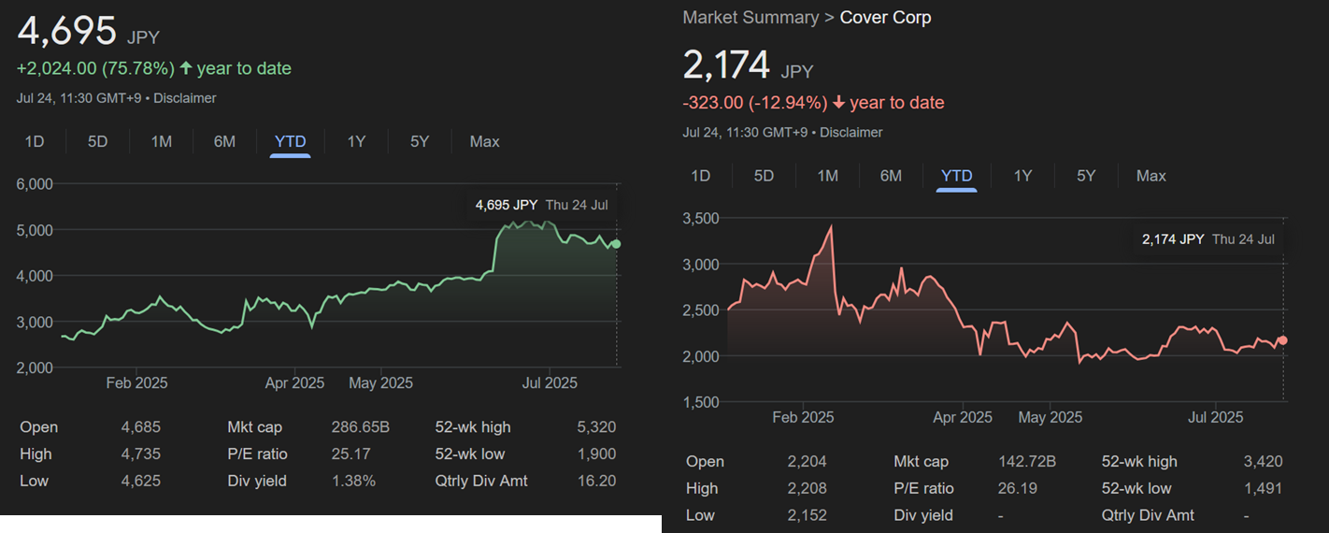Screen dimensions: 1329x533
Task: Open the Disclaimer link under the 2,174 JPY price
Action: tap(851, 132)
